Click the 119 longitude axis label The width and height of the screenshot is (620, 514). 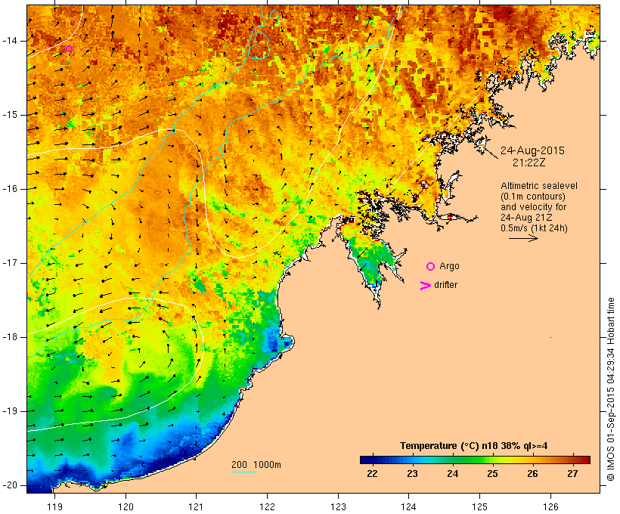tap(54, 506)
